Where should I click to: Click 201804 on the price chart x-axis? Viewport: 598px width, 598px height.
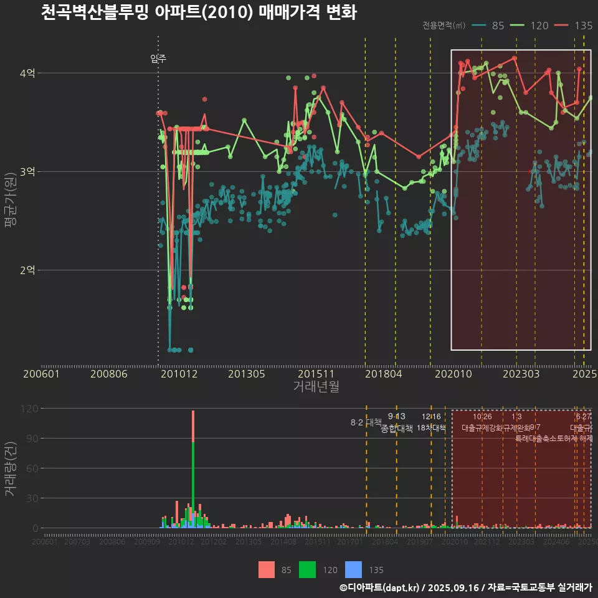click(384, 374)
